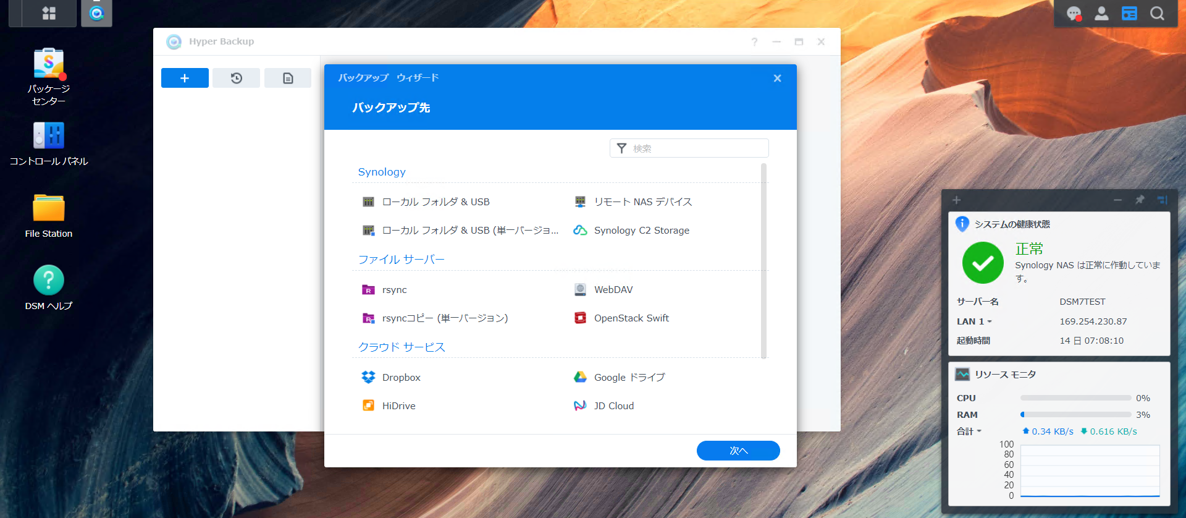This screenshot has height=518, width=1186.
Task: Click the widget panel dock icon
Action: pyautogui.click(x=1163, y=200)
